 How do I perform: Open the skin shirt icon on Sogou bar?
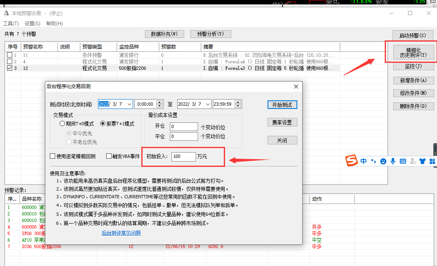[423, 161]
